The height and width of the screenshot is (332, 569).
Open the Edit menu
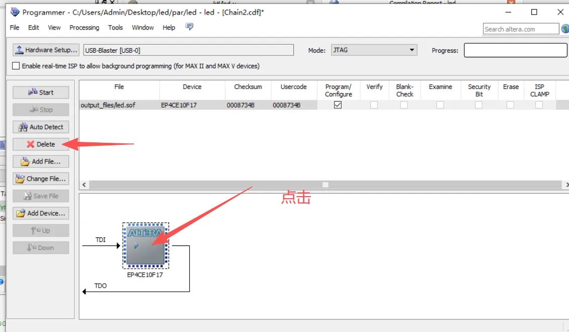point(33,28)
